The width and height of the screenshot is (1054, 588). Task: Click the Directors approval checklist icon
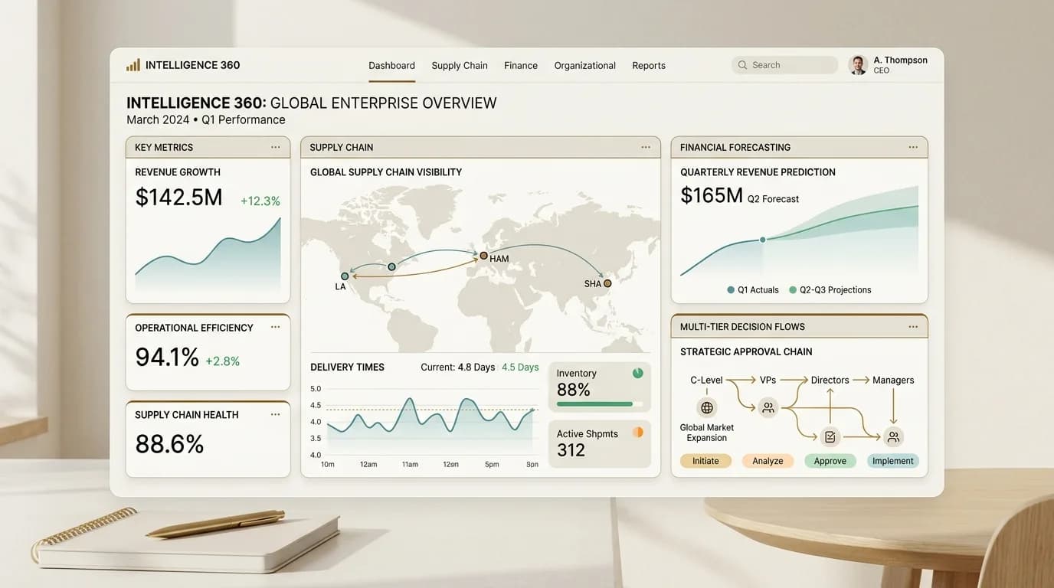click(830, 437)
